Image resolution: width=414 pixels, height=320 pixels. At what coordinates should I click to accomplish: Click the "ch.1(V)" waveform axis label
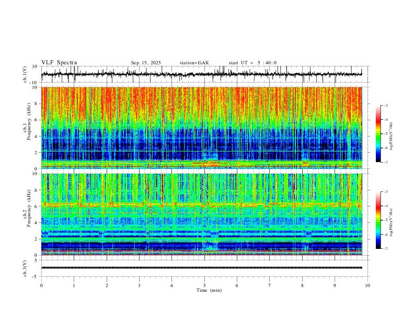pos(25,74)
